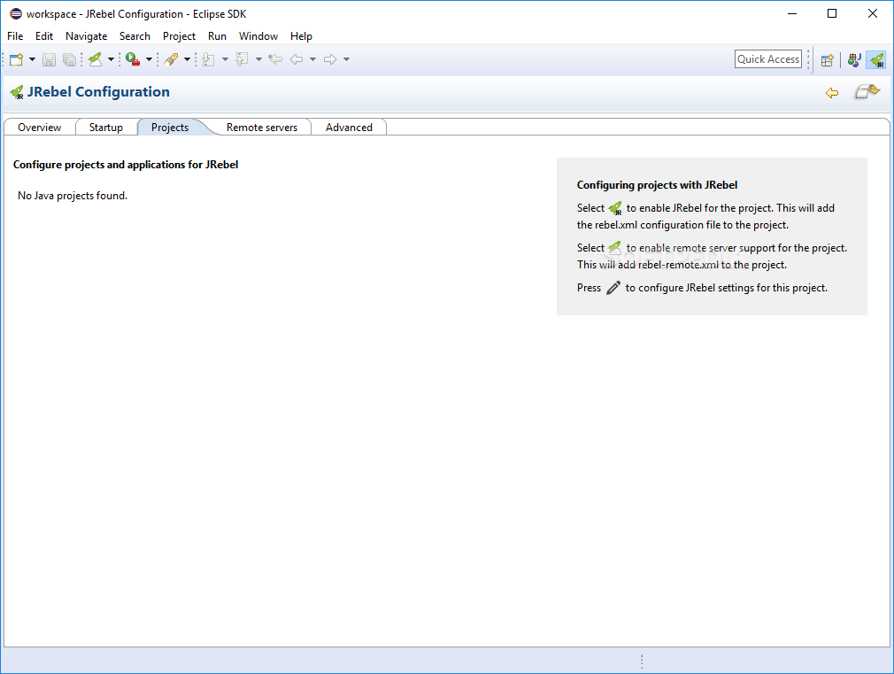Viewport: 894px width, 674px height.
Task: Click the toolbar Forward navigation arrow
Action: [330, 59]
